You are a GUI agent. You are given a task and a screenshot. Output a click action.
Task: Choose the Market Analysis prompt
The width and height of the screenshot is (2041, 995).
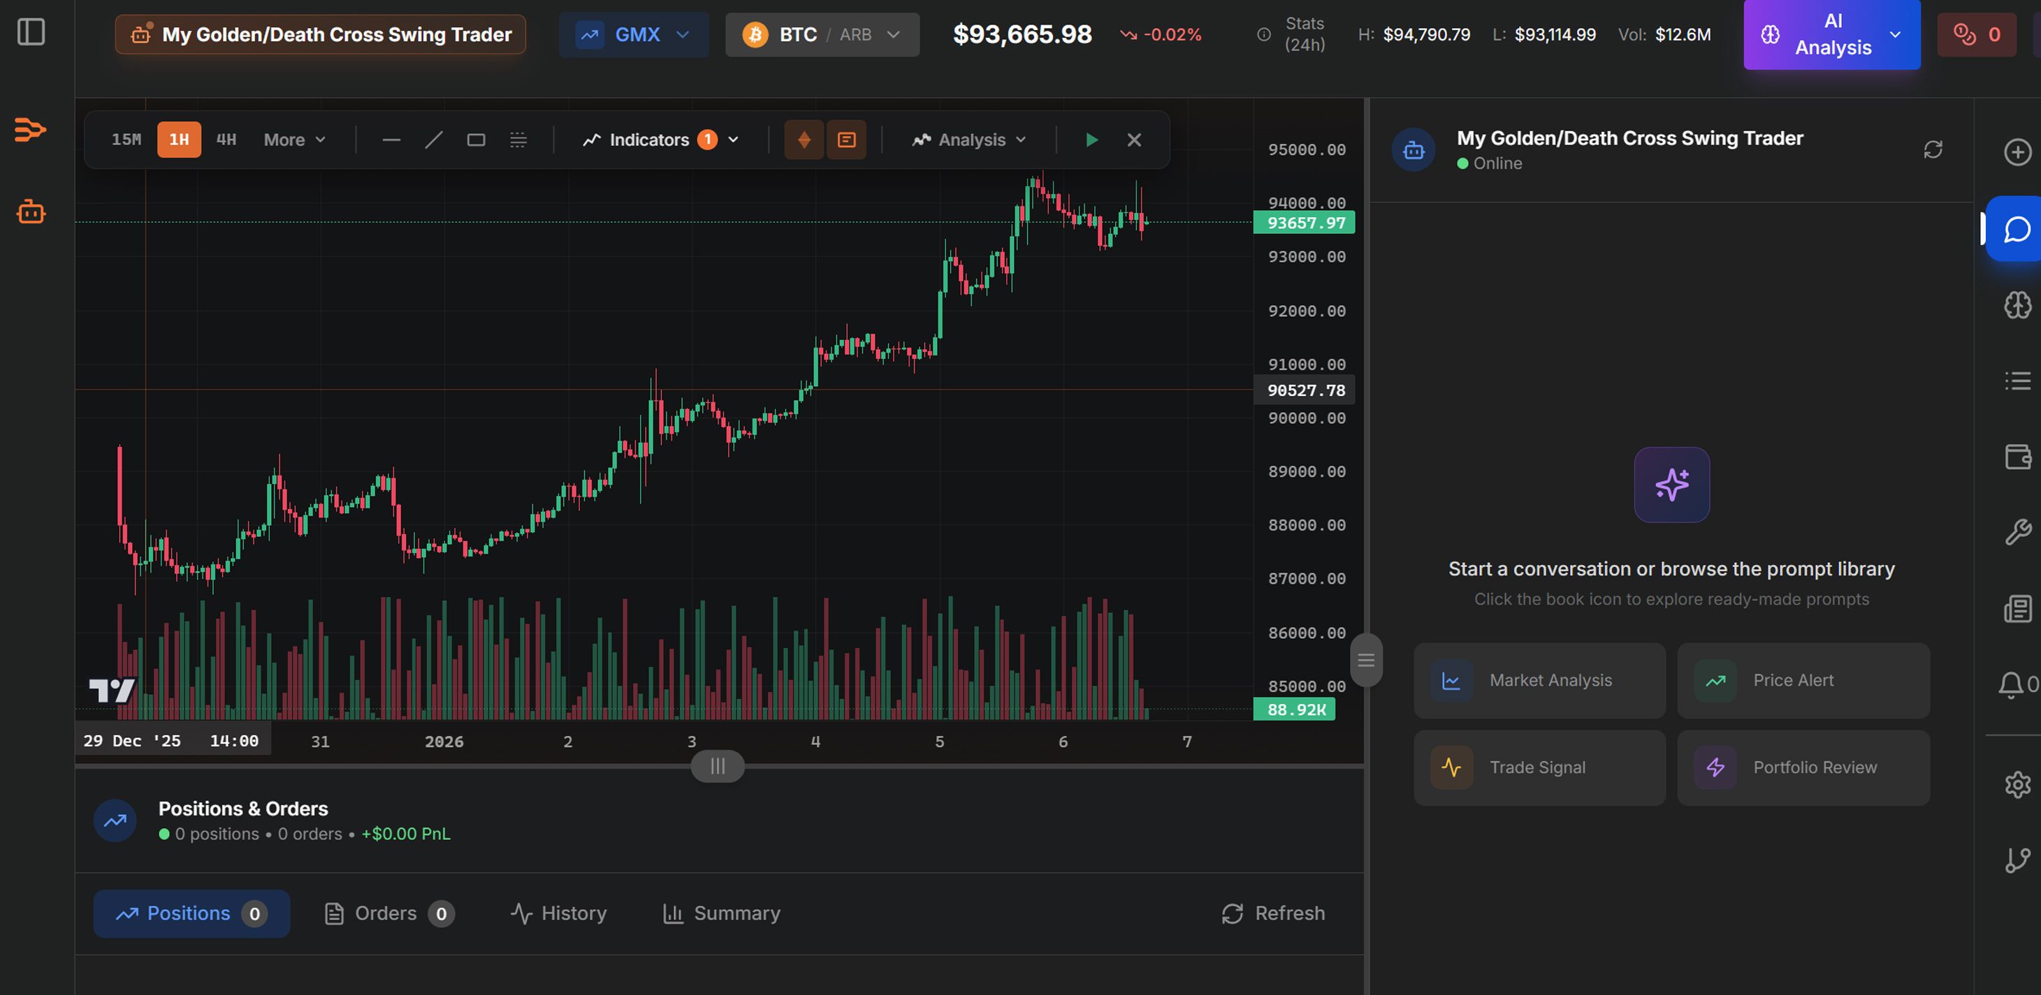[x=1539, y=681]
